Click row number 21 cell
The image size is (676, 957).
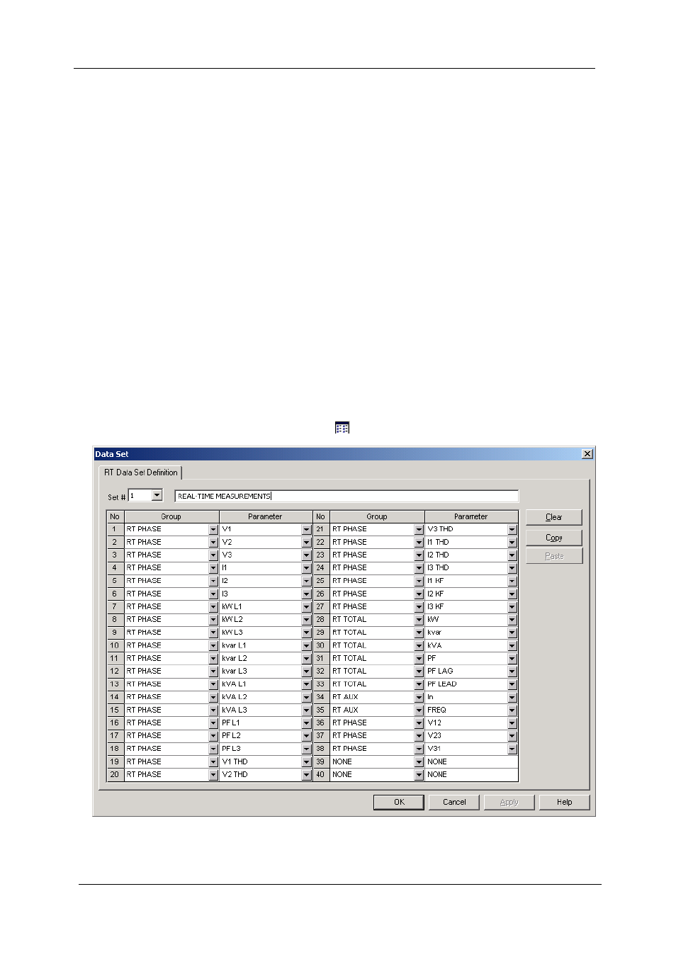[x=320, y=529]
